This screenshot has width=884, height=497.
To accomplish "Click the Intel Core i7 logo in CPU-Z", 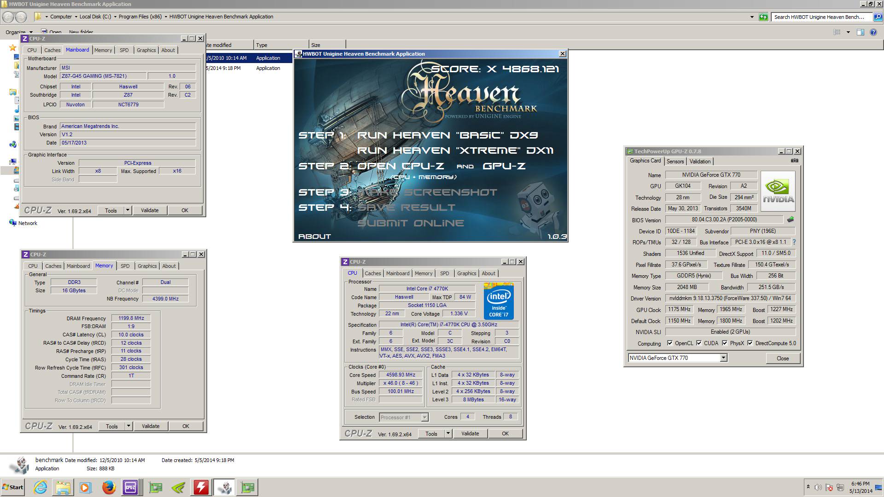I will pos(499,301).
